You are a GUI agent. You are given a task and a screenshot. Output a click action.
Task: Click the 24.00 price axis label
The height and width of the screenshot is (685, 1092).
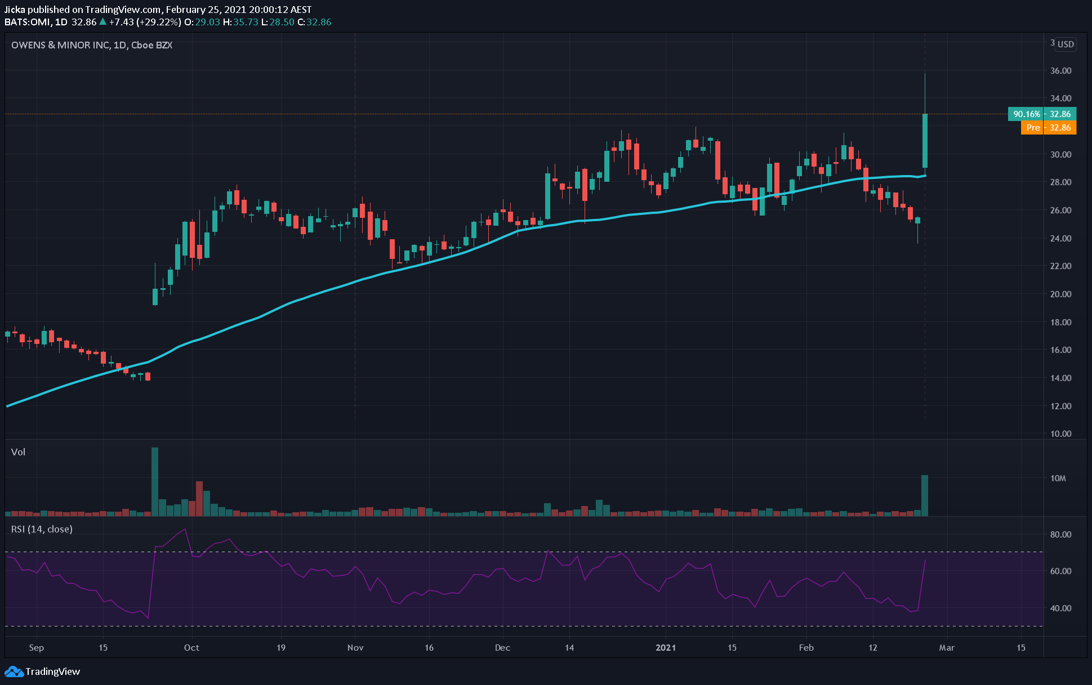pyautogui.click(x=1060, y=239)
